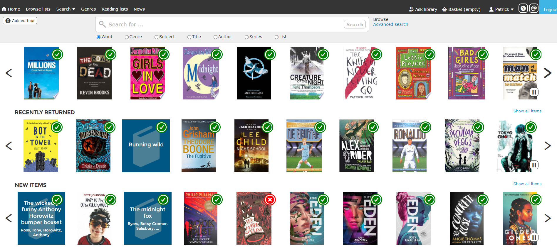Open The Gilded Ones book cover

click(520, 218)
